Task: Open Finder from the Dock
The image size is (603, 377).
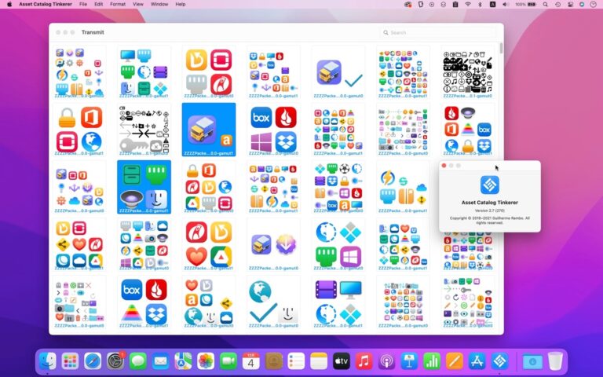Action: (x=47, y=361)
